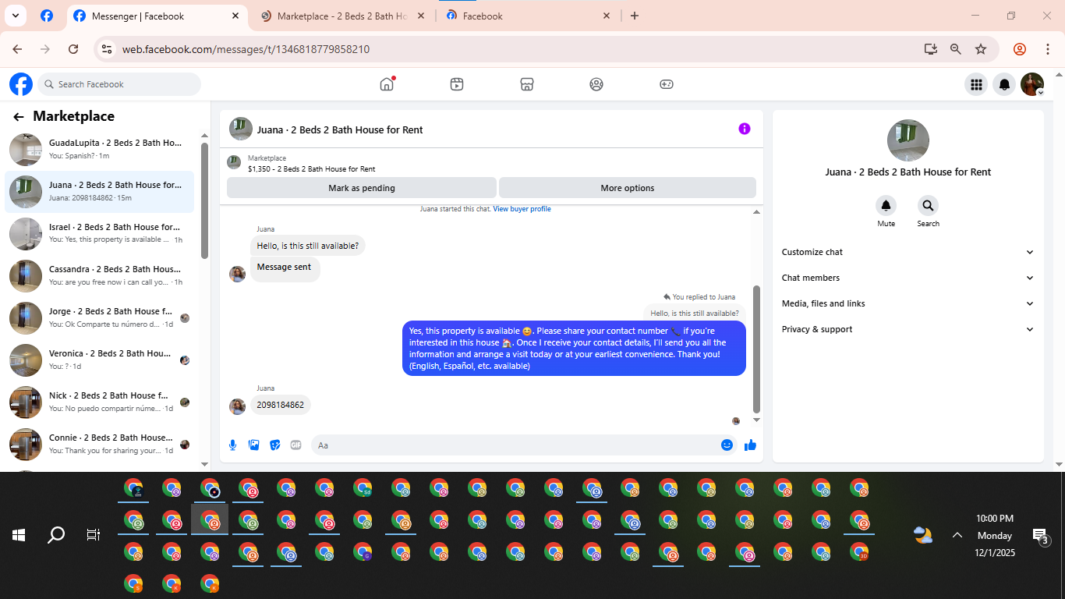Screen dimensions: 1065x599
Task: Open the emoji picker in the message box
Action: (x=727, y=445)
